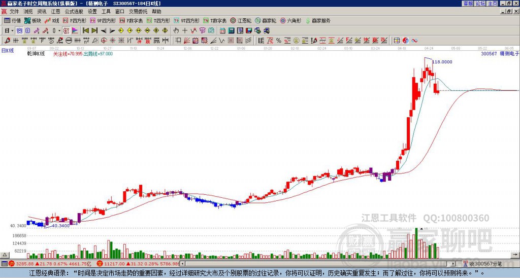Viewport: 520px width, 278px height.
Task: Click the 出局线=97.000 label
Action: coord(98,54)
